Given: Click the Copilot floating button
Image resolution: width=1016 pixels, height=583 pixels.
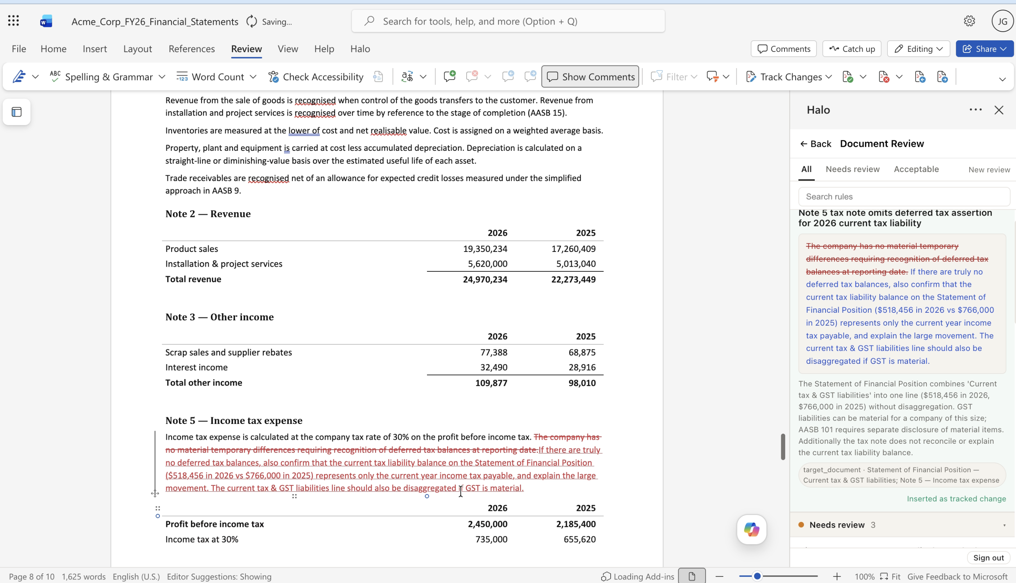Looking at the screenshot, I should coord(751,529).
